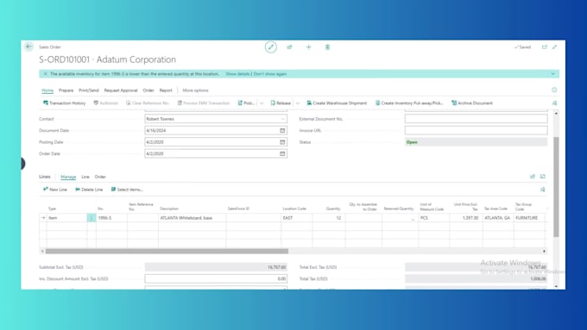
Task: Click the FURNITURE tax group cell
Action: (x=529, y=218)
